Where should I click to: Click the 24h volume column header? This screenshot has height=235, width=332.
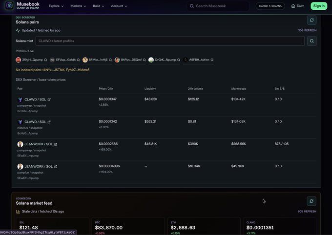(x=195, y=89)
